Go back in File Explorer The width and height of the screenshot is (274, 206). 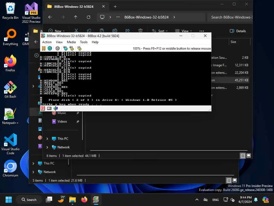[50, 17]
